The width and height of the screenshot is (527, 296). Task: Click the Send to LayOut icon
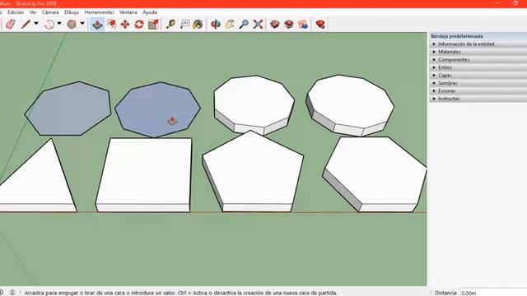click(x=303, y=24)
